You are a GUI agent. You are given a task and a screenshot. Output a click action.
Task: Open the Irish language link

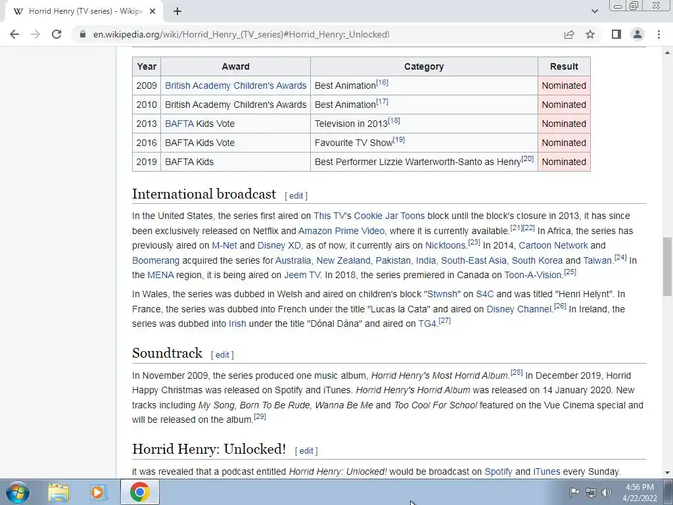tap(237, 324)
